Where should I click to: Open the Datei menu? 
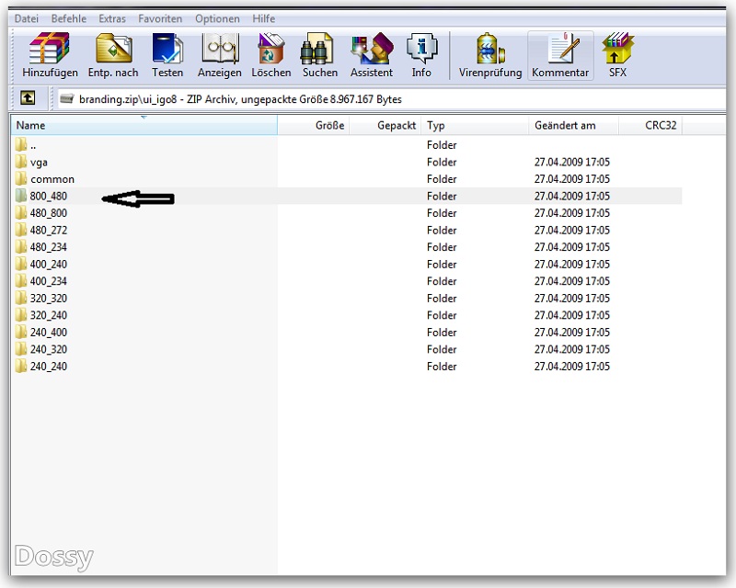pyautogui.click(x=27, y=18)
